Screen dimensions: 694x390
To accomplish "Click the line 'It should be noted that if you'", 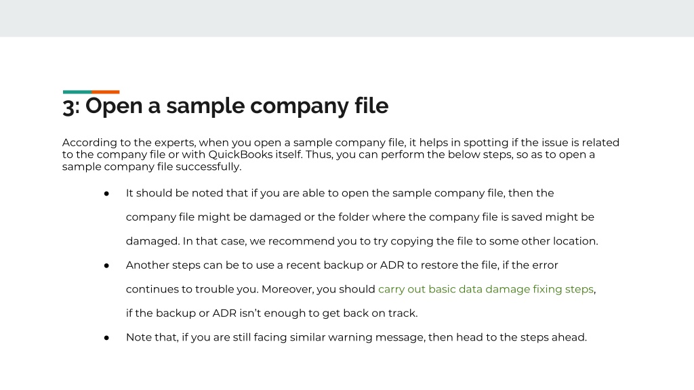I will [x=340, y=193].
